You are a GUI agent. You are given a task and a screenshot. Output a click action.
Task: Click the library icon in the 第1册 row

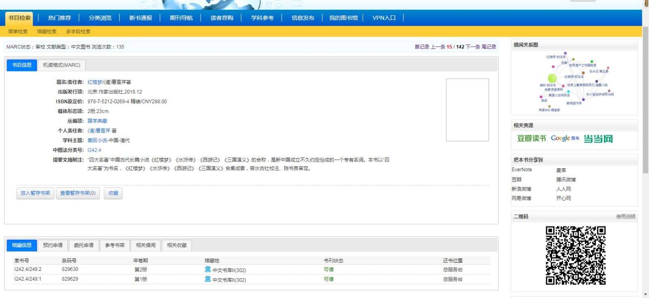pyautogui.click(x=208, y=279)
